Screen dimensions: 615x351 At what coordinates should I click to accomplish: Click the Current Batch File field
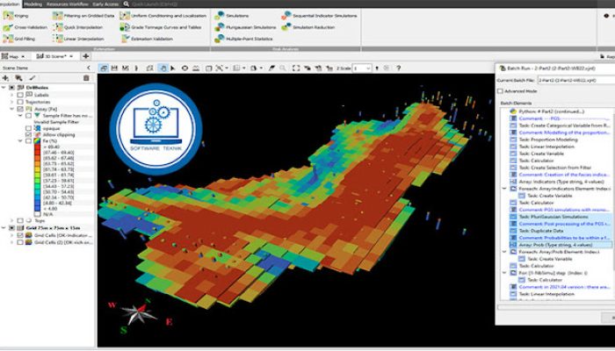pos(575,80)
